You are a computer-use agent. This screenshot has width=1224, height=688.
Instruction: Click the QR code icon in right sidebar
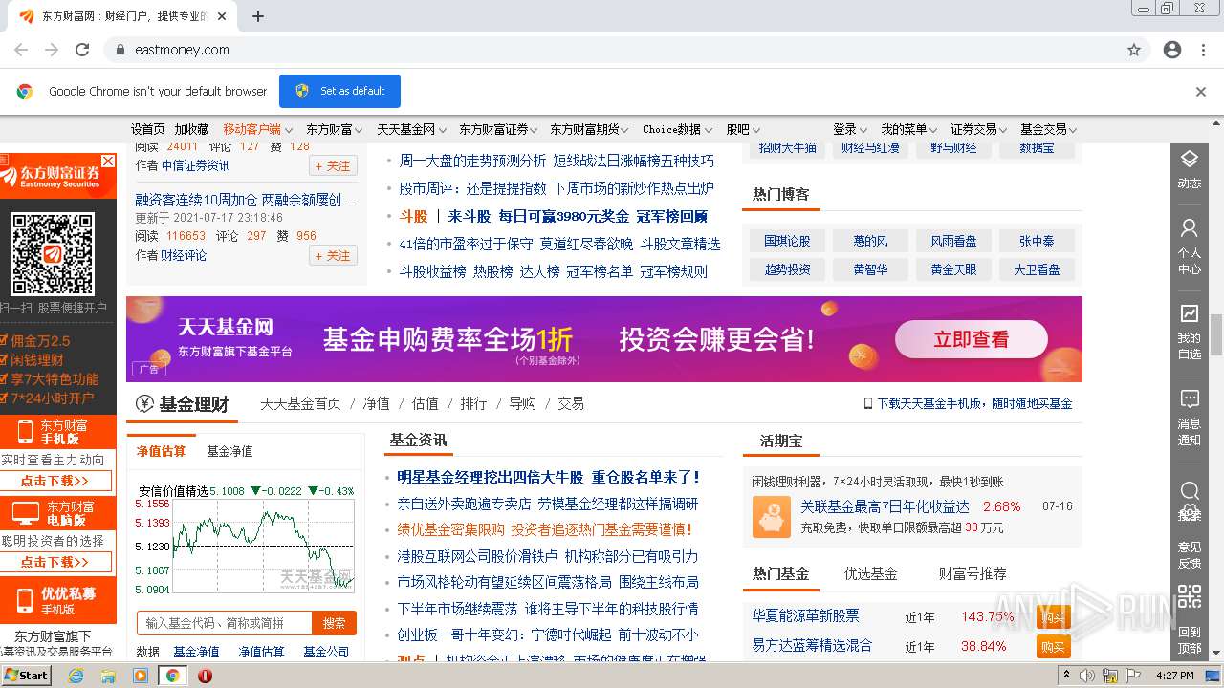pyautogui.click(x=1189, y=597)
